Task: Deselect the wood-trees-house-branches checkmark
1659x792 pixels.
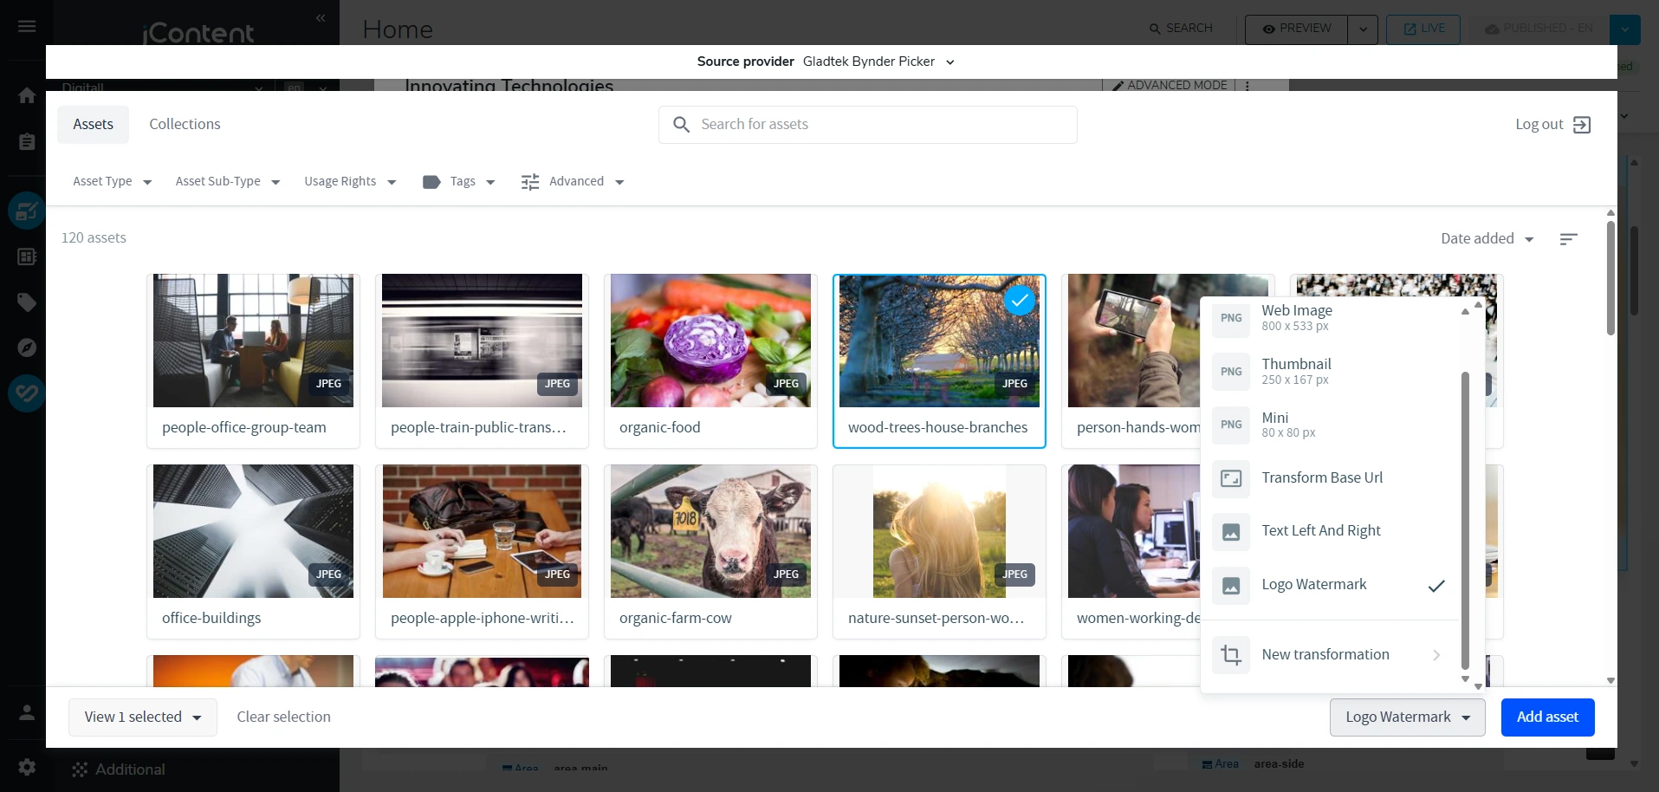Action: click(1020, 301)
